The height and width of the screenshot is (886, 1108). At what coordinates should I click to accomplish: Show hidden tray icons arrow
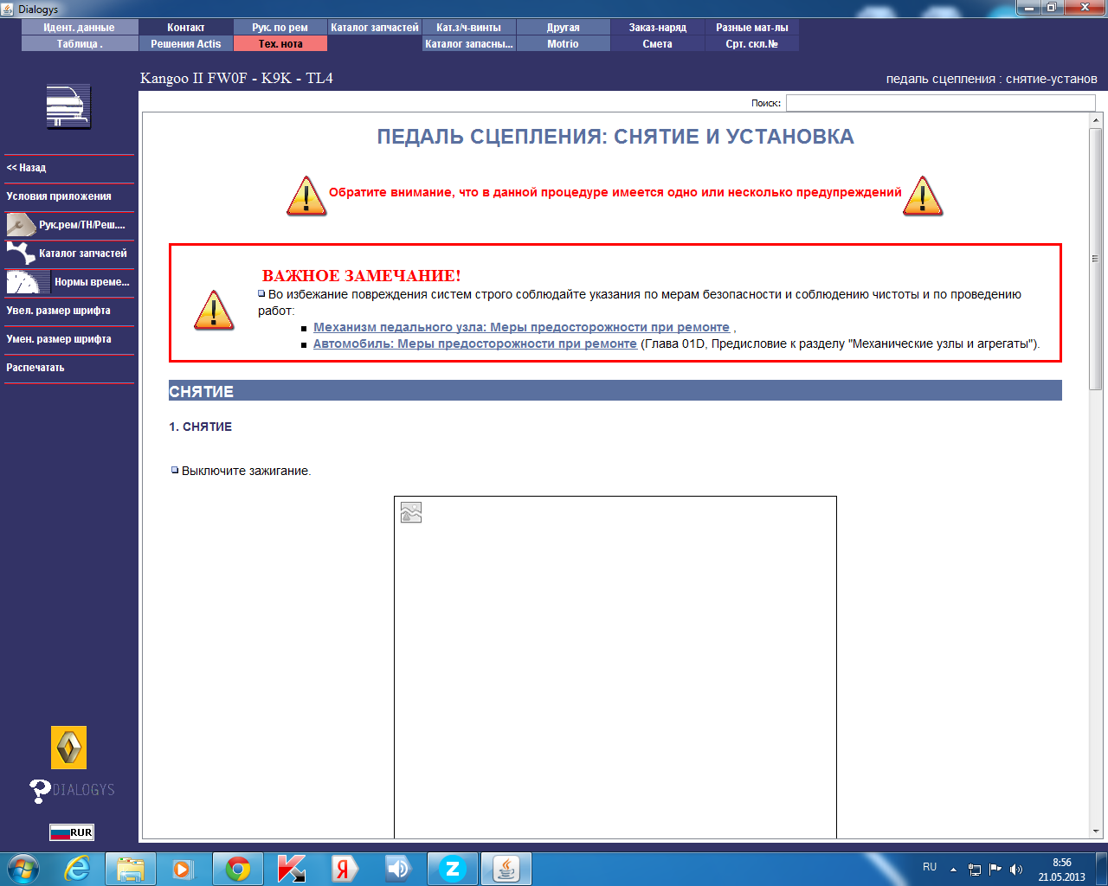click(953, 870)
